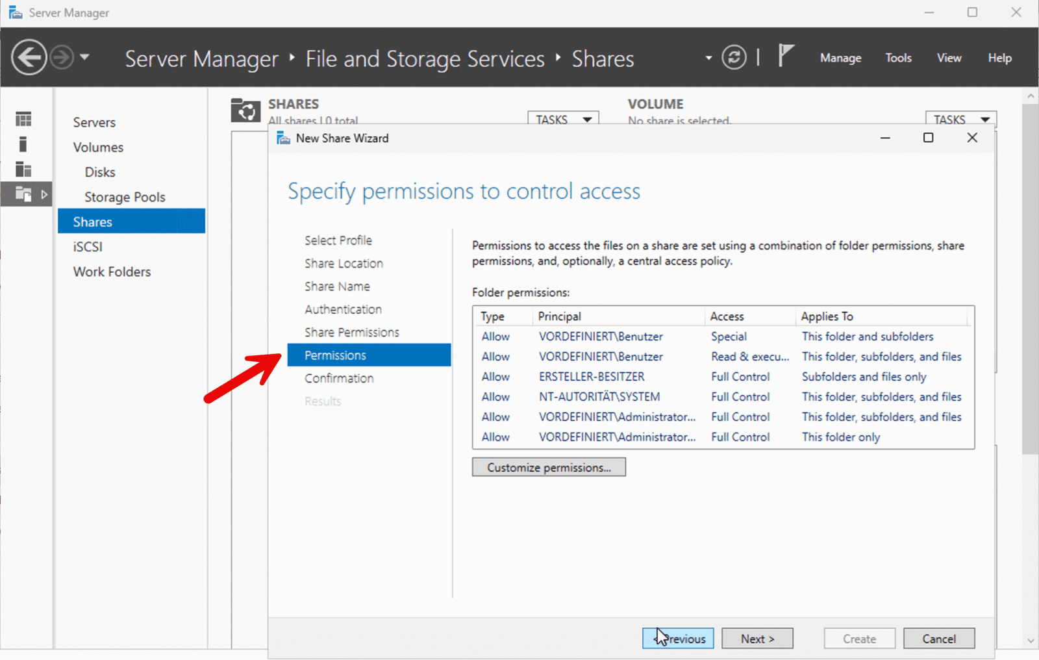The width and height of the screenshot is (1039, 660).
Task: Select the Local Server icon in sidebar
Action: (23, 144)
